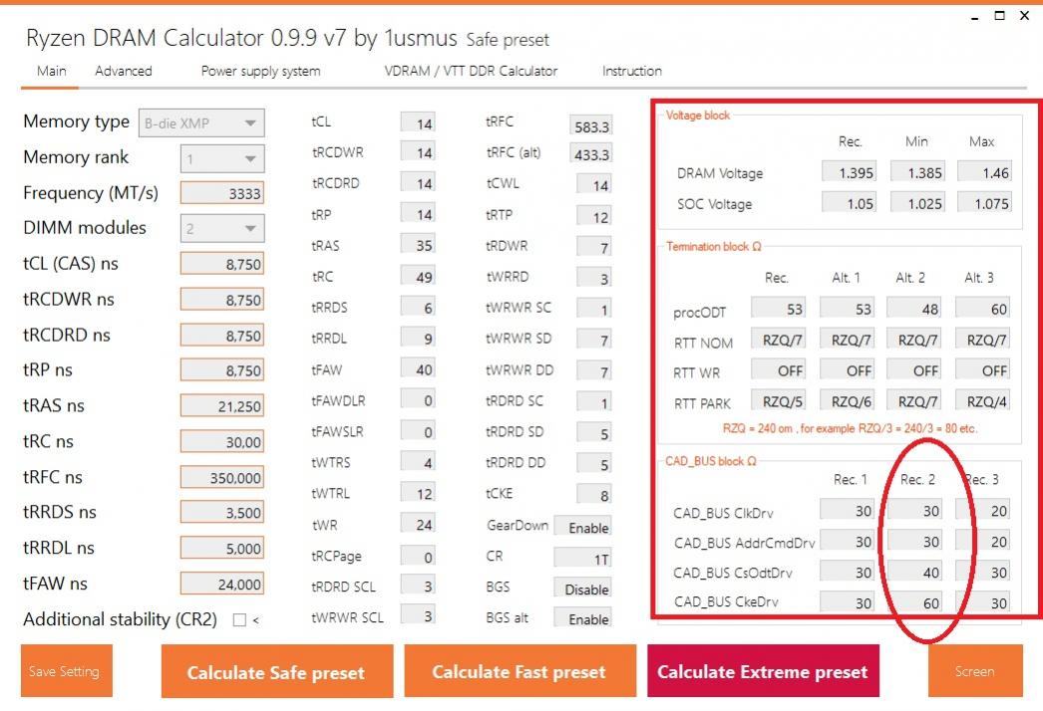Select RTT PARK Alt. 3 value RZQ/4
Image resolution: width=1043 pixels, height=711 pixels.
coord(982,401)
